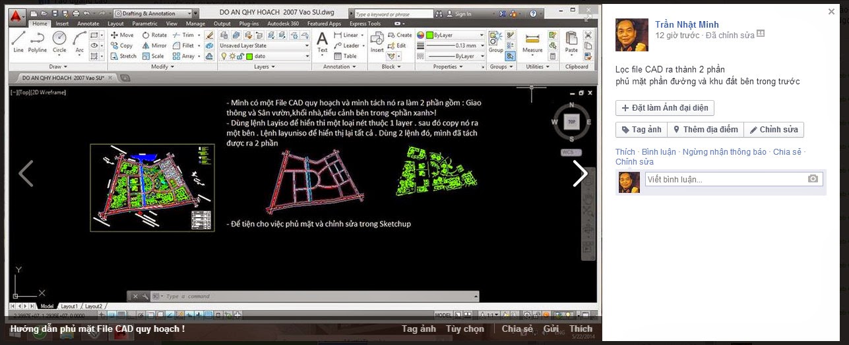Click the green layer color swatch for dato
849x345 pixels.
[x=249, y=57]
